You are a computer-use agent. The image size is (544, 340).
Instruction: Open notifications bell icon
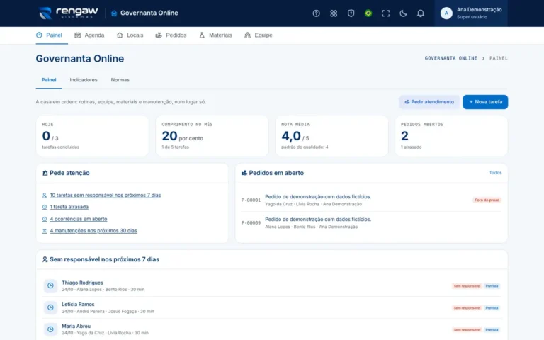pyautogui.click(x=420, y=13)
